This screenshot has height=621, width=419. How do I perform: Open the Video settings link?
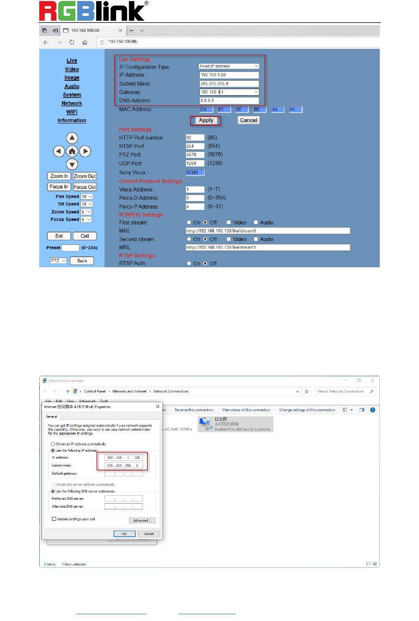72,69
